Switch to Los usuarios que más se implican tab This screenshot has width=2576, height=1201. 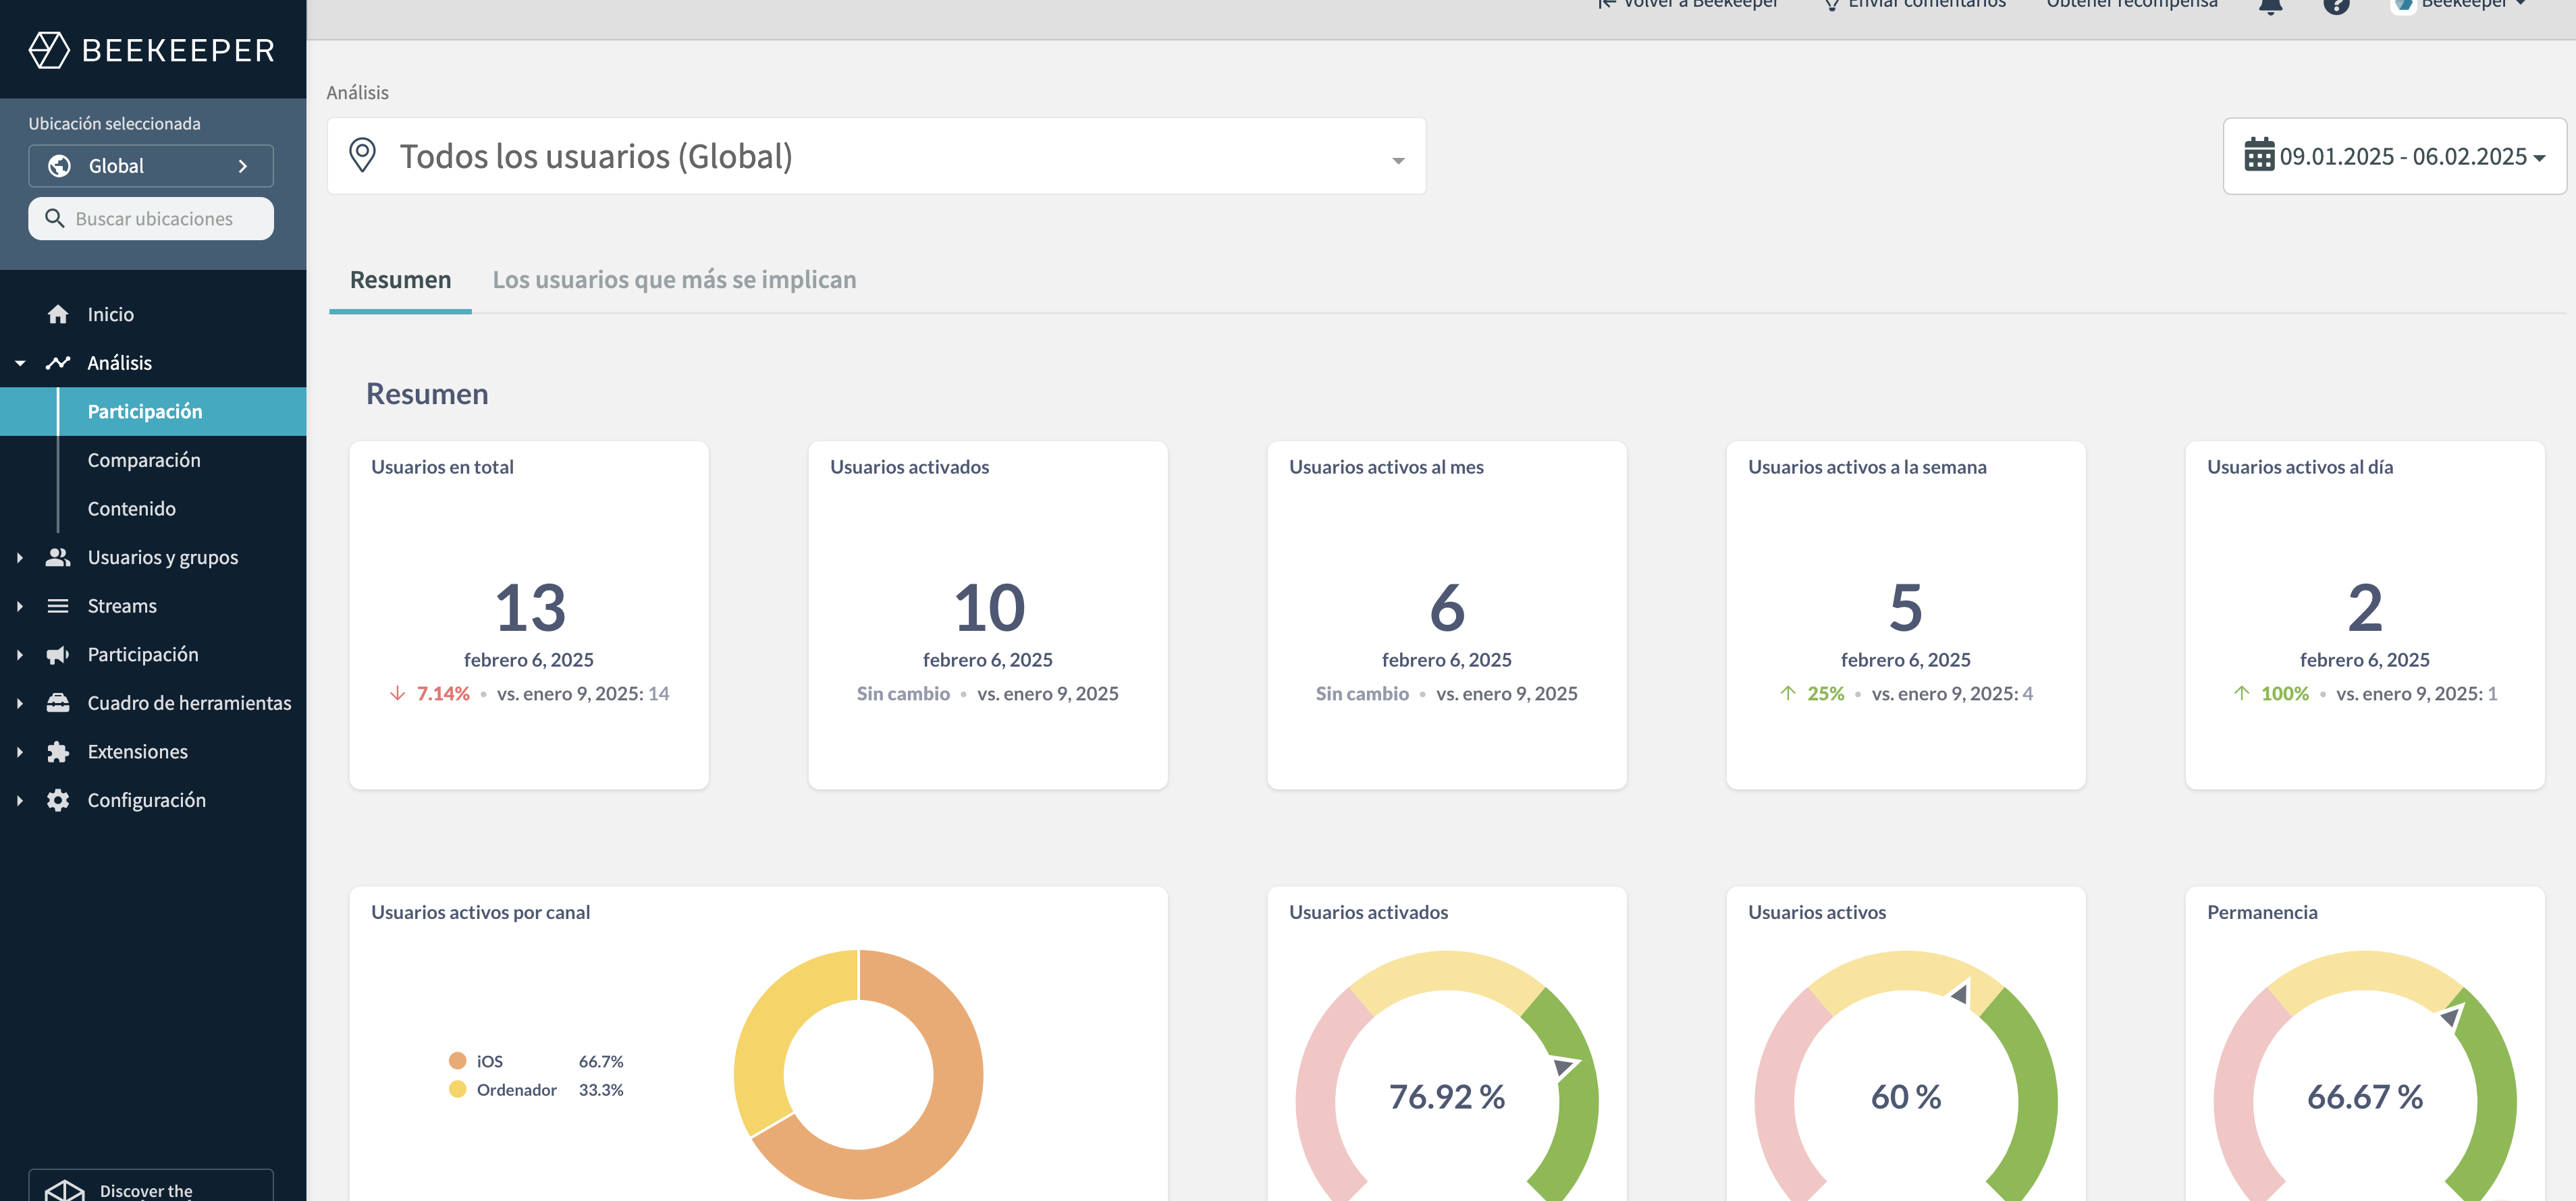click(674, 280)
